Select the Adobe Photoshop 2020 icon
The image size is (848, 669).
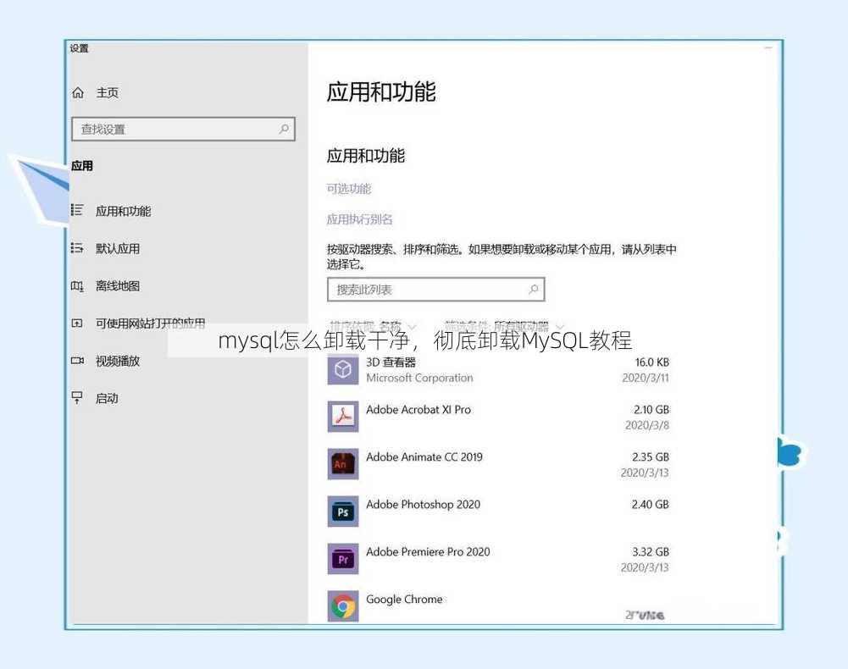coord(343,511)
